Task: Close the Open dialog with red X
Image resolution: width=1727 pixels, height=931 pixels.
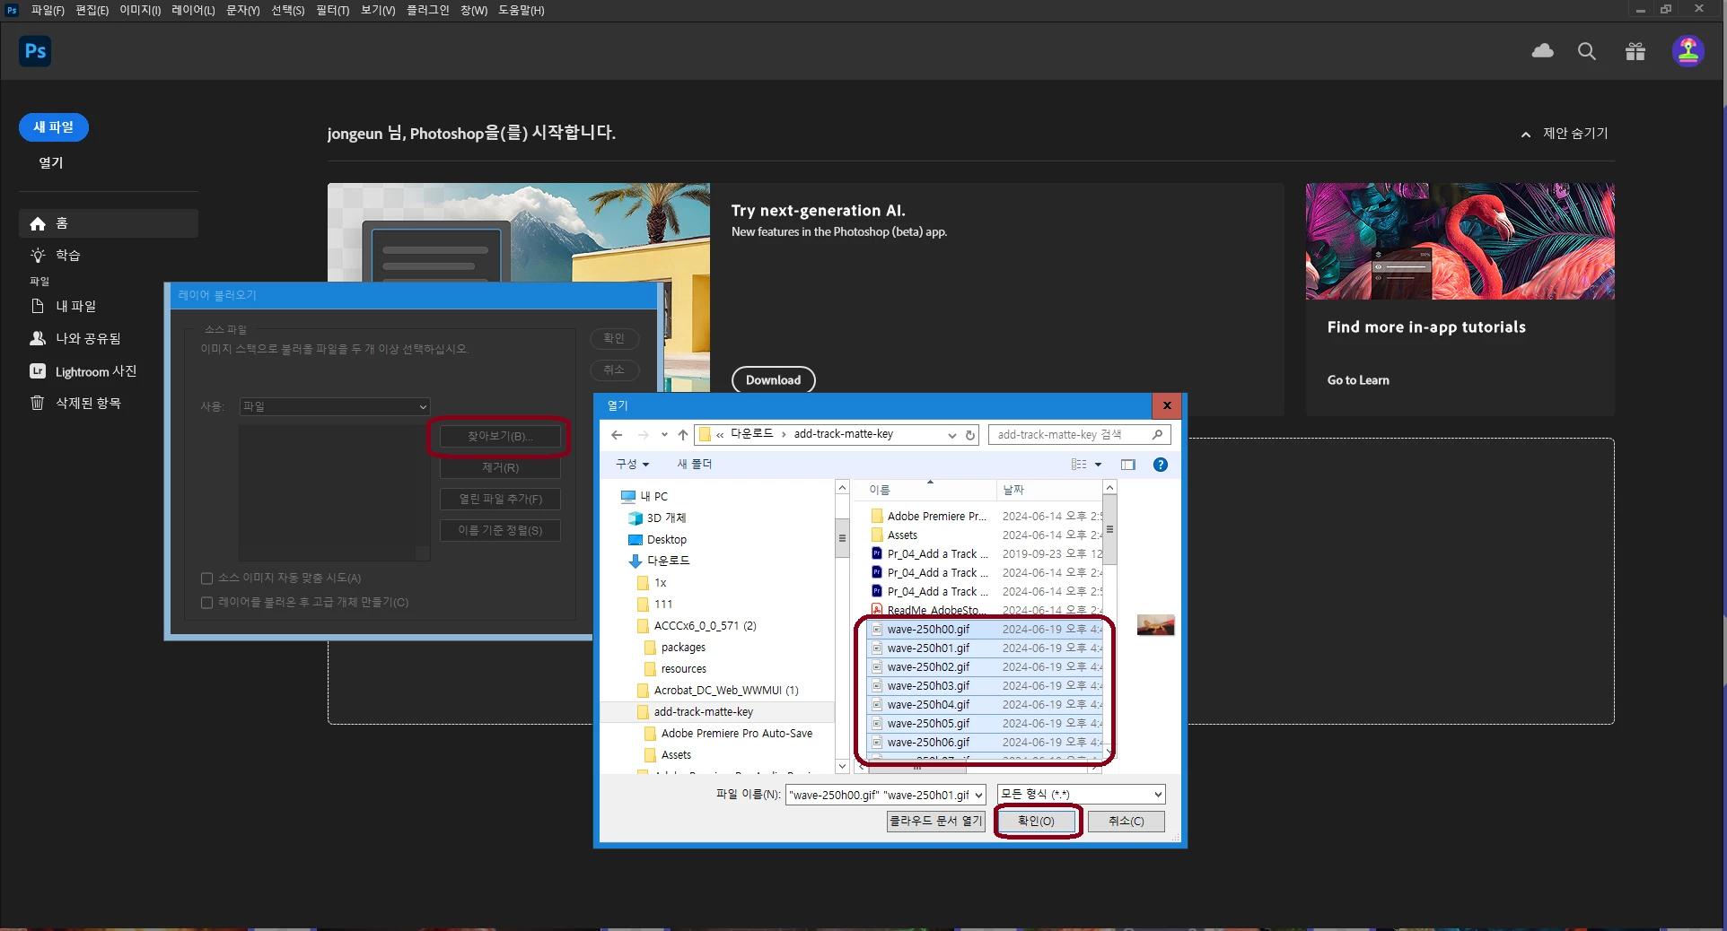Action: (1167, 405)
